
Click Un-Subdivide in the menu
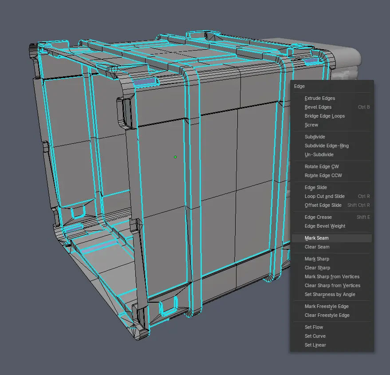coord(319,154)
